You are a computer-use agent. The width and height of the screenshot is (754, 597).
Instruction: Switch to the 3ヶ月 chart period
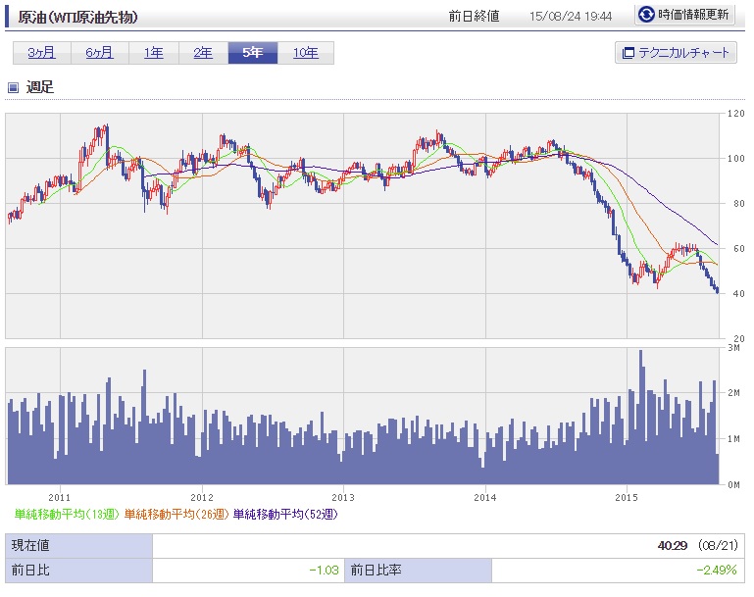pyautogui.click(x=42, y=53)
